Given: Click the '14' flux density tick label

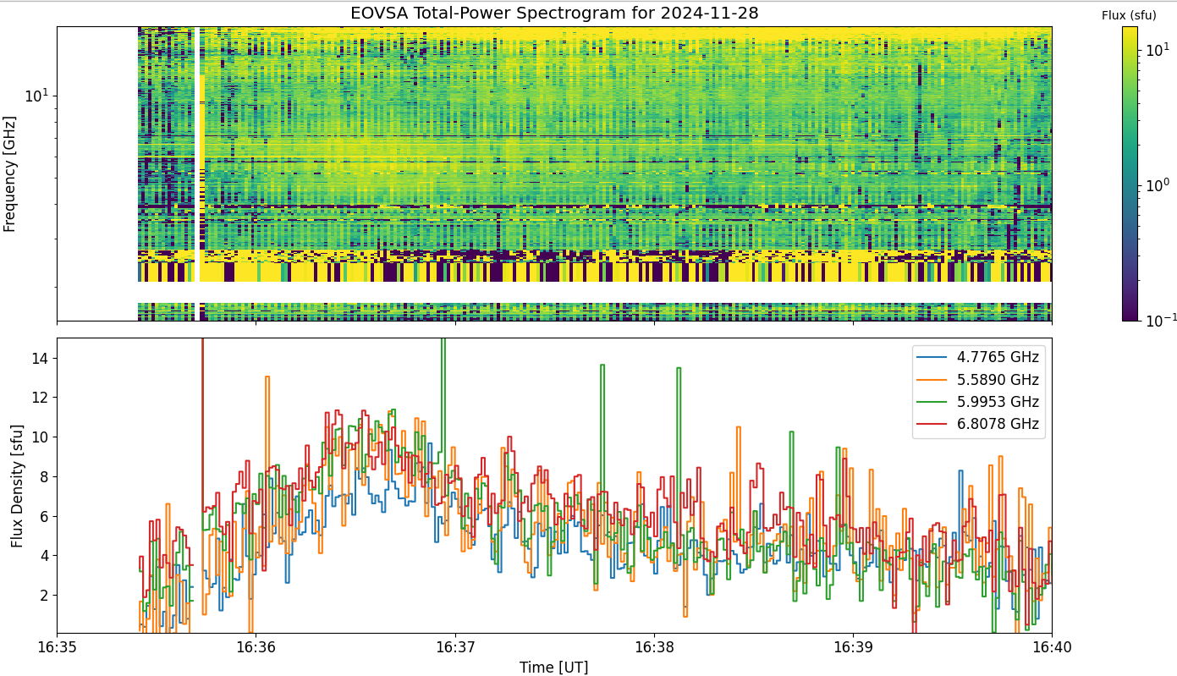Looking at the screenshot, I should pyautogui.click(x=41, y=358).
